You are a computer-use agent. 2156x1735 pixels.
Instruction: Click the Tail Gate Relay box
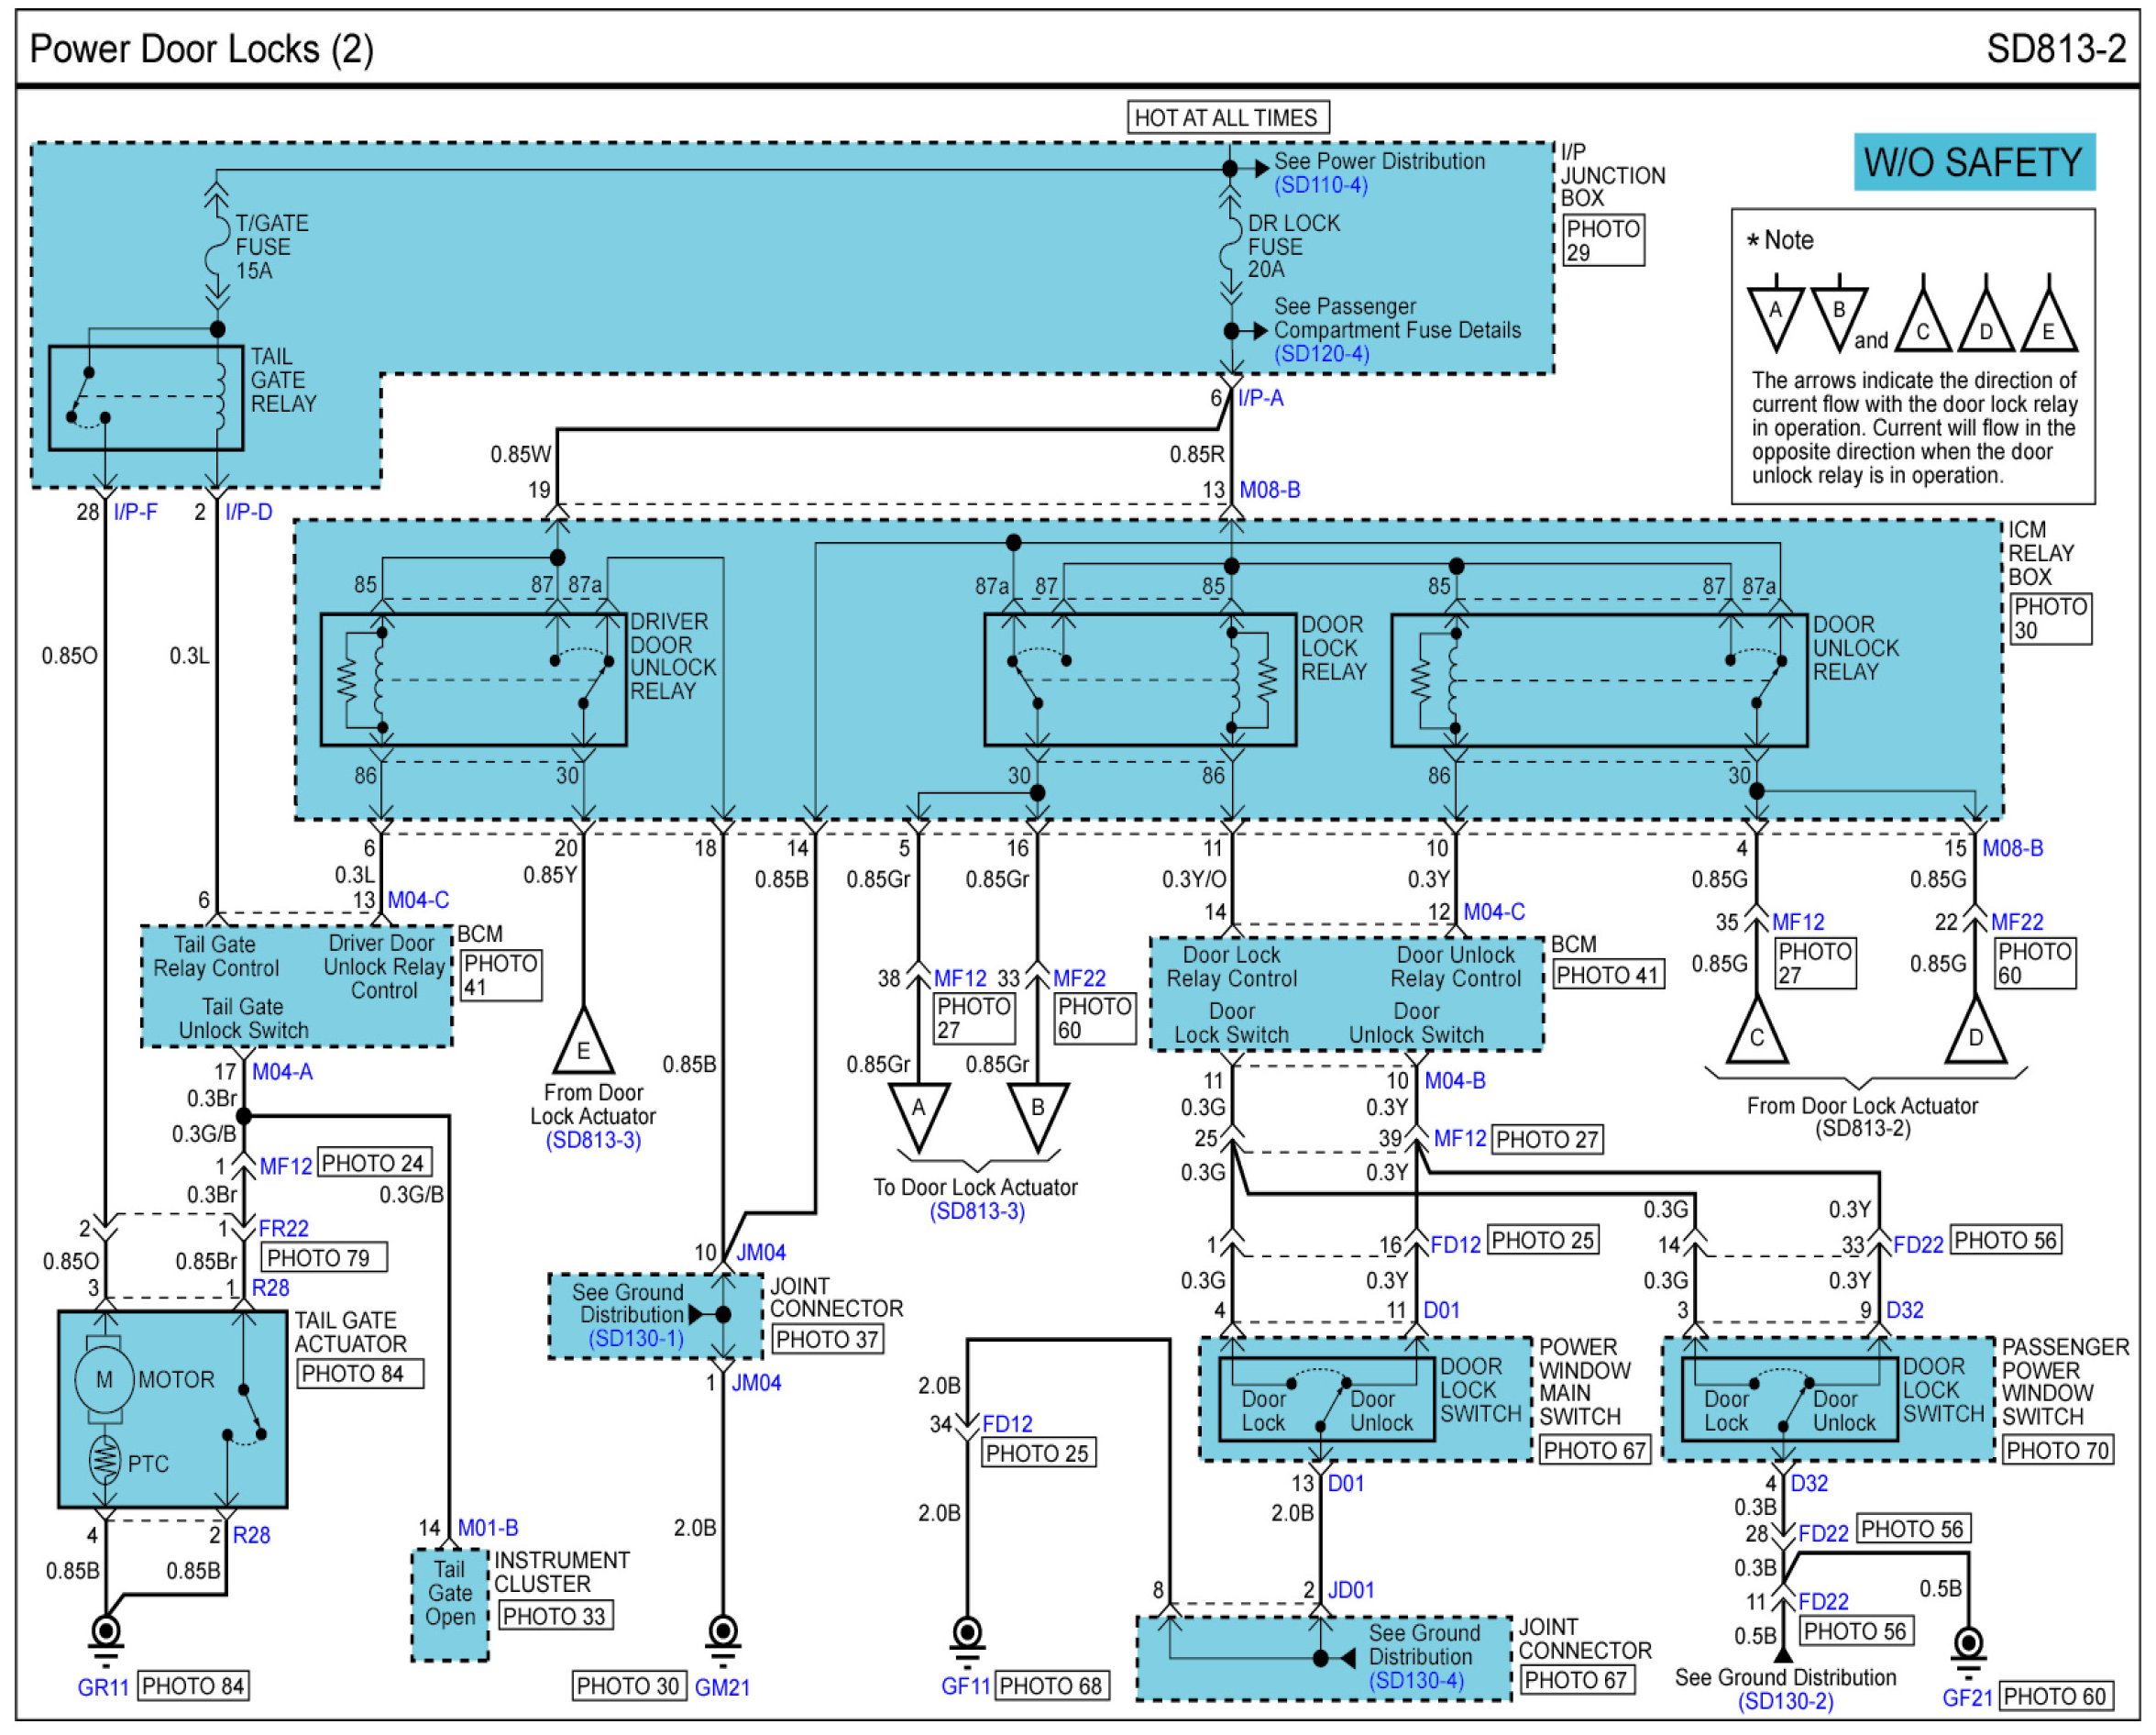point(146,398)
